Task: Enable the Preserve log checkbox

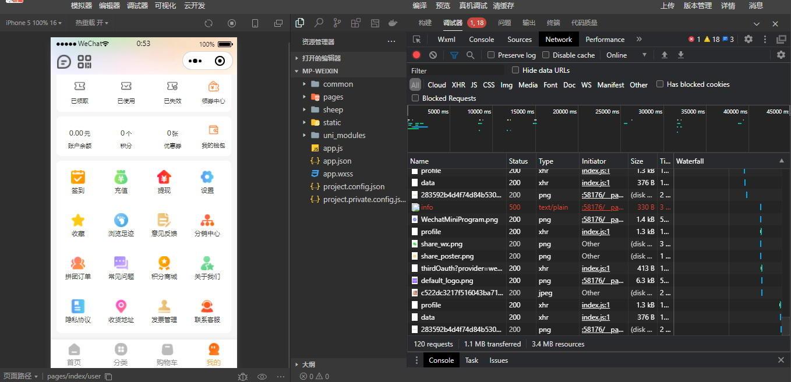Action: (x=491, y=55)
